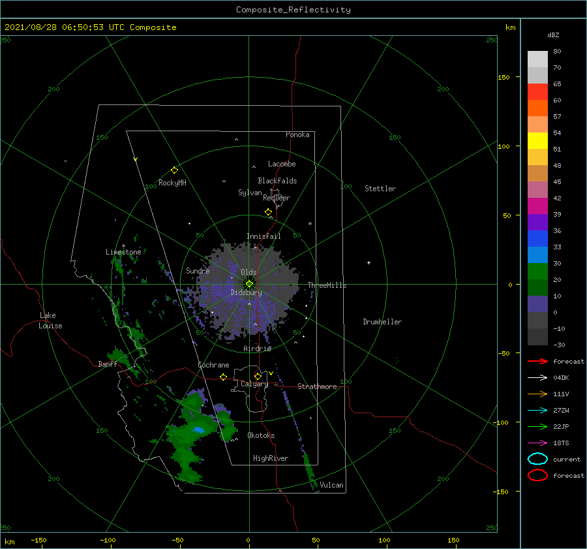Image resolution: width=587 pixels, height=549 pixels.
Task: Click the orange 111V arrow icon
Action: point(537,394)
